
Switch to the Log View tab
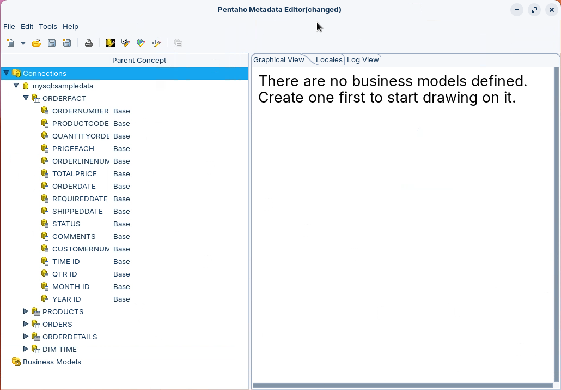363,60
